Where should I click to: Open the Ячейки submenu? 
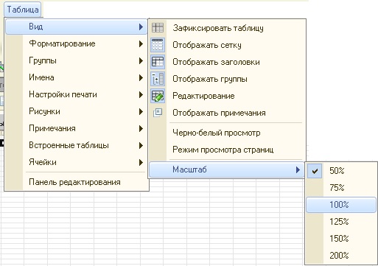(76, 162)
